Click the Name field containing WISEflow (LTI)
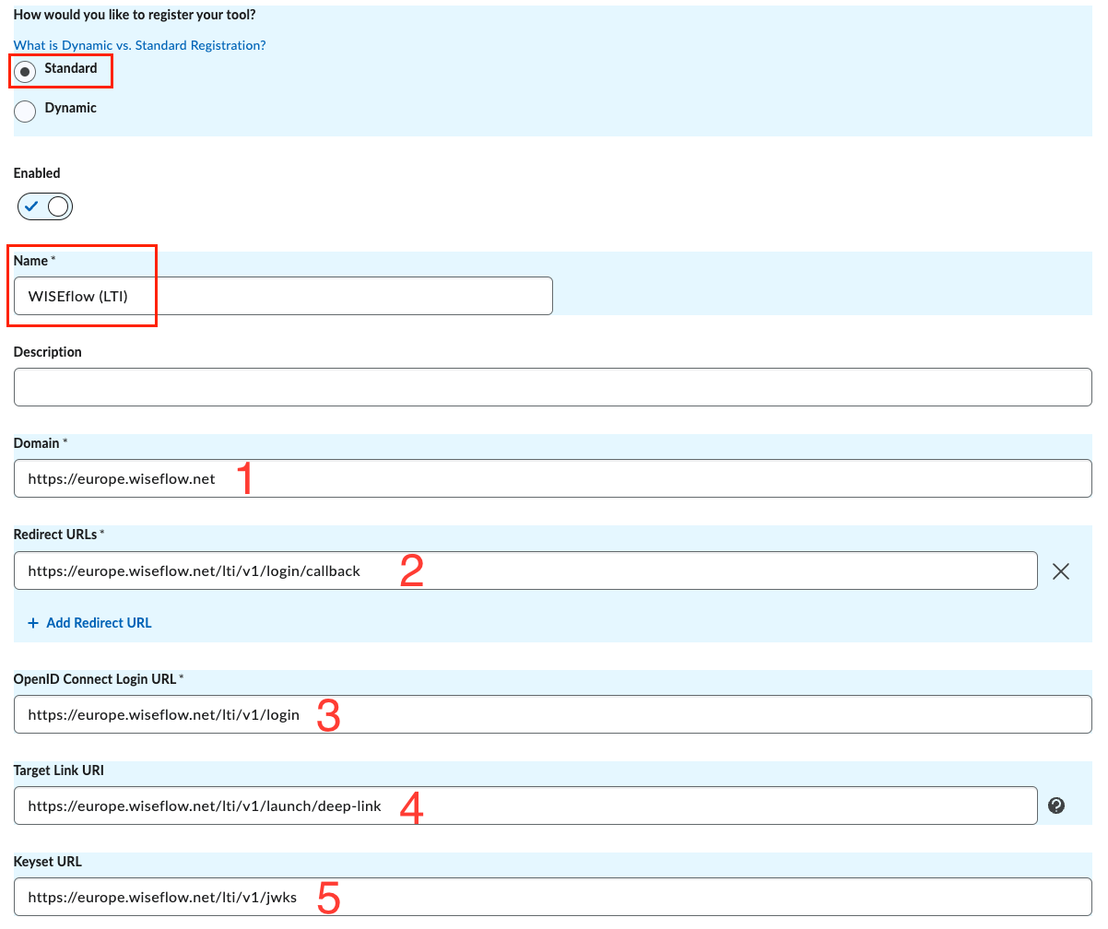The width and height of the screenshot is (1108, 929). coord(283,296)
